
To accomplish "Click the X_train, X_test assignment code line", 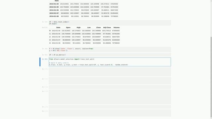I will (88, 65).
